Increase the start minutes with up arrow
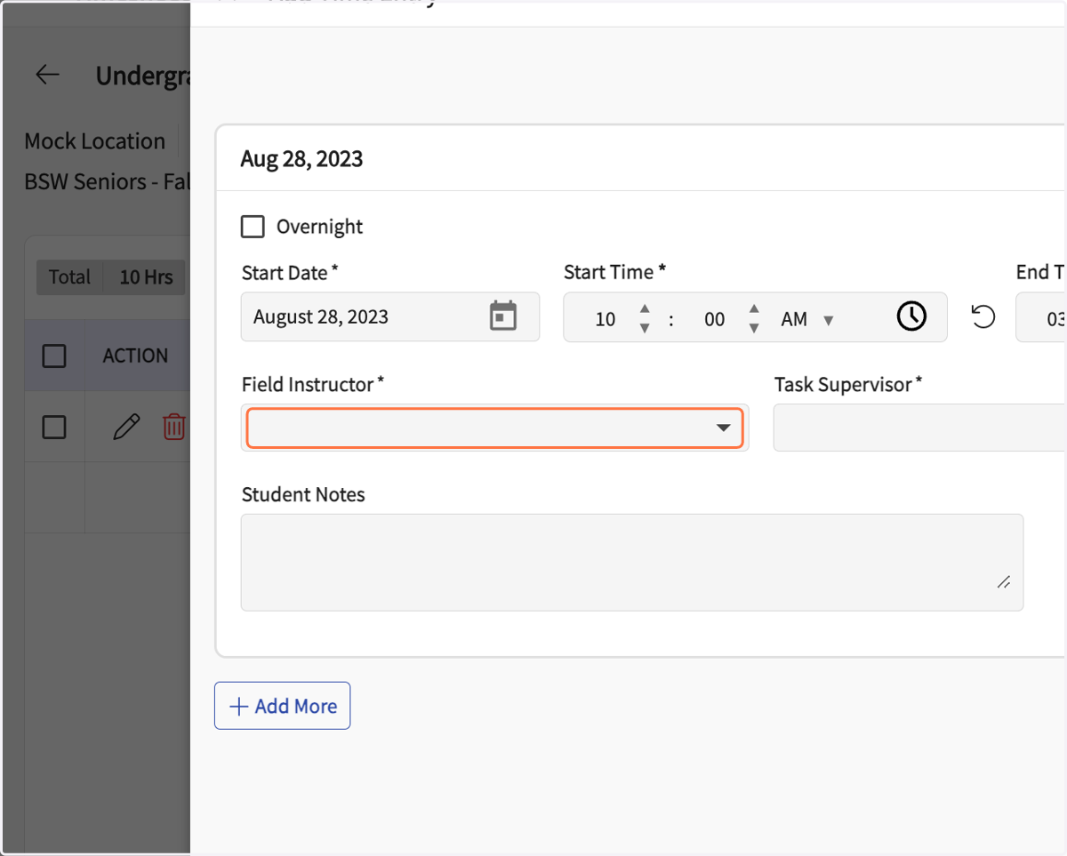Screen dimensions: 1067x856 (x=754, y=308)
